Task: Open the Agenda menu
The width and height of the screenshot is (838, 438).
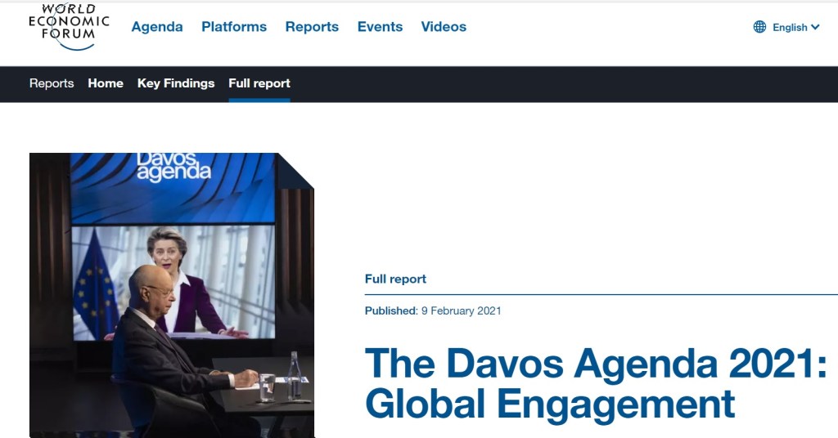Action: (x=157, y=27)
